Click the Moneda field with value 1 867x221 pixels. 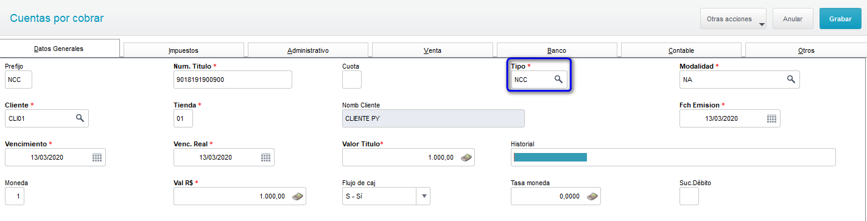(15, 196)
